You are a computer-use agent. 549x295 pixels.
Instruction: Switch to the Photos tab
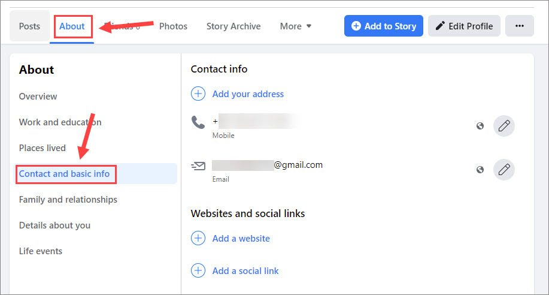pos(173,26)
